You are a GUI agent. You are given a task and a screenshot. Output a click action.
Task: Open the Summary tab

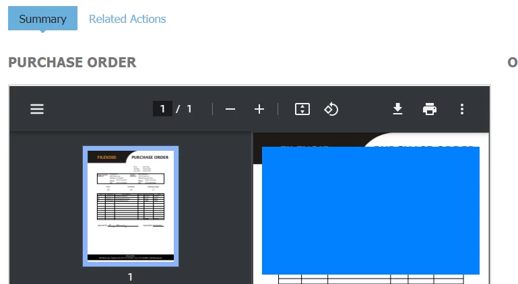click(42, 18)
